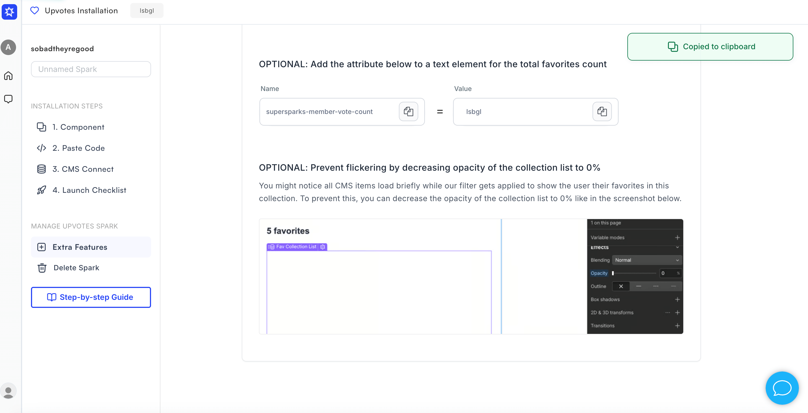Open the Step-by-step Guide
Image resolution: width=808 pixels, height=413 pixels.
(x=91, y=297)
